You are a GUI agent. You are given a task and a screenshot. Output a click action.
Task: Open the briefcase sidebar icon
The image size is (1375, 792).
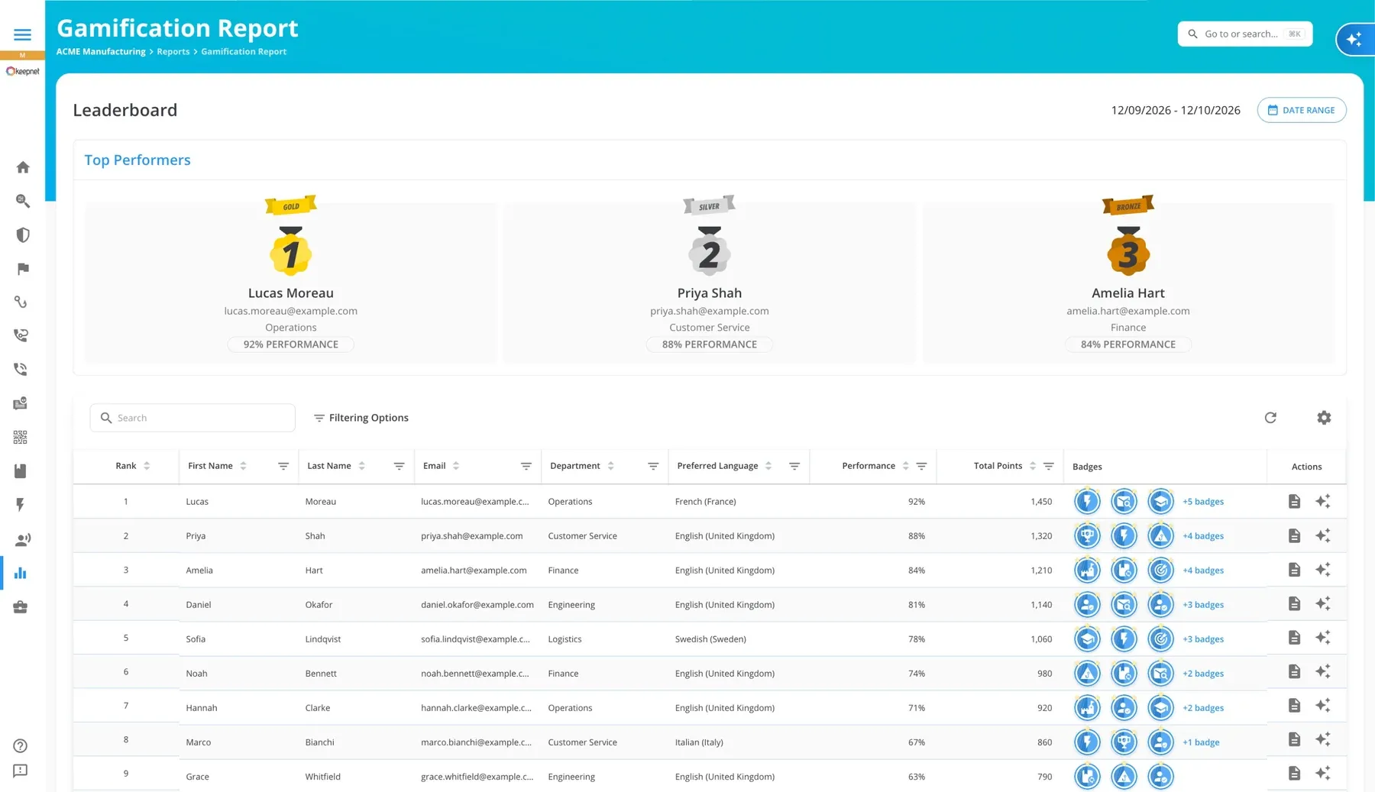click(21, 607)
